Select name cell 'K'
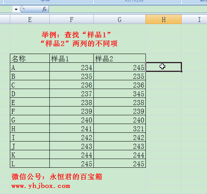Viewport: 207px width, 194px height. point(30,154)
